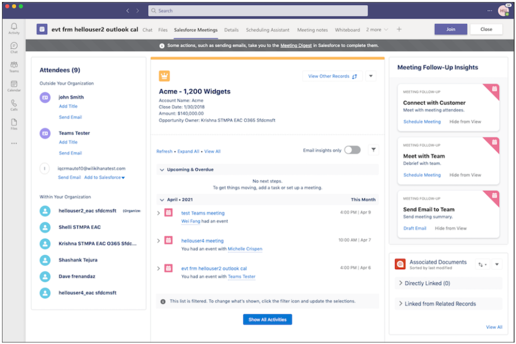Click the Show All Activities button
This screenshot has height=344, width=516.
pyautogui.click(x=267, y=320)
